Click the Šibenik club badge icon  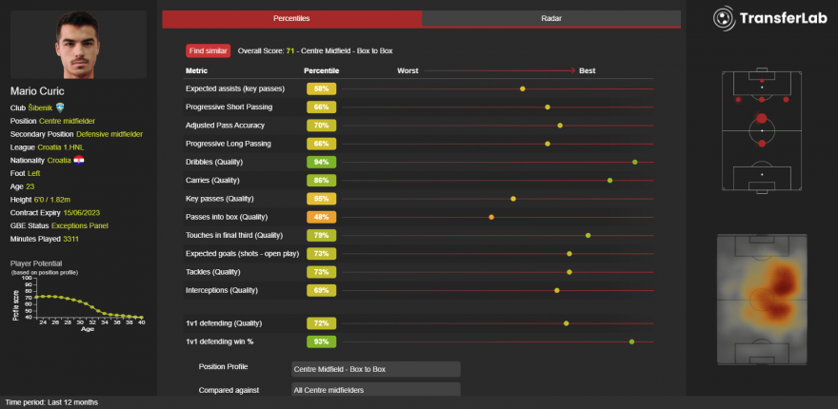pyautogui.click(x=60, y=107)
